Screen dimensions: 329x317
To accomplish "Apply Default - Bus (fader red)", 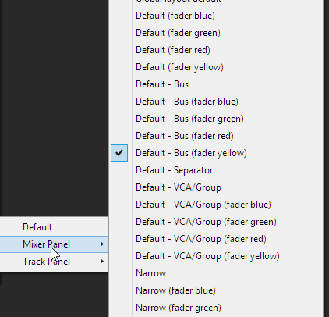I will tap(216, 136).
